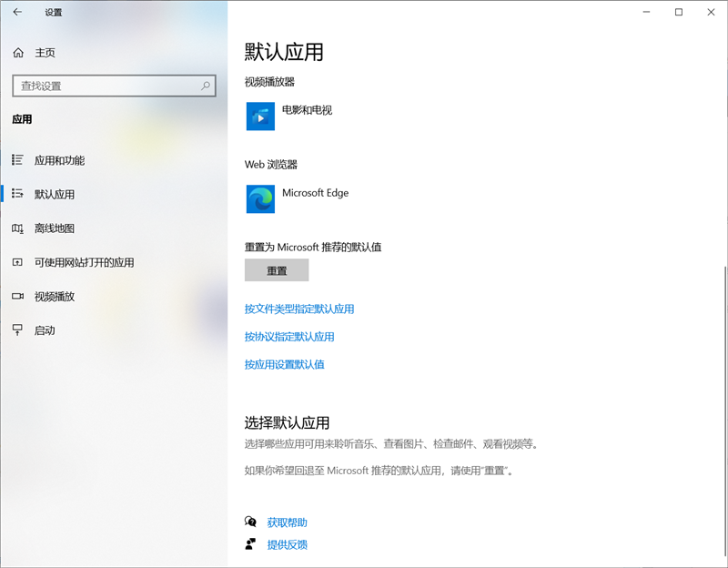The image size is (728, 568).
Task: Open Movies & TV video player settings
Action: point(260,116)
